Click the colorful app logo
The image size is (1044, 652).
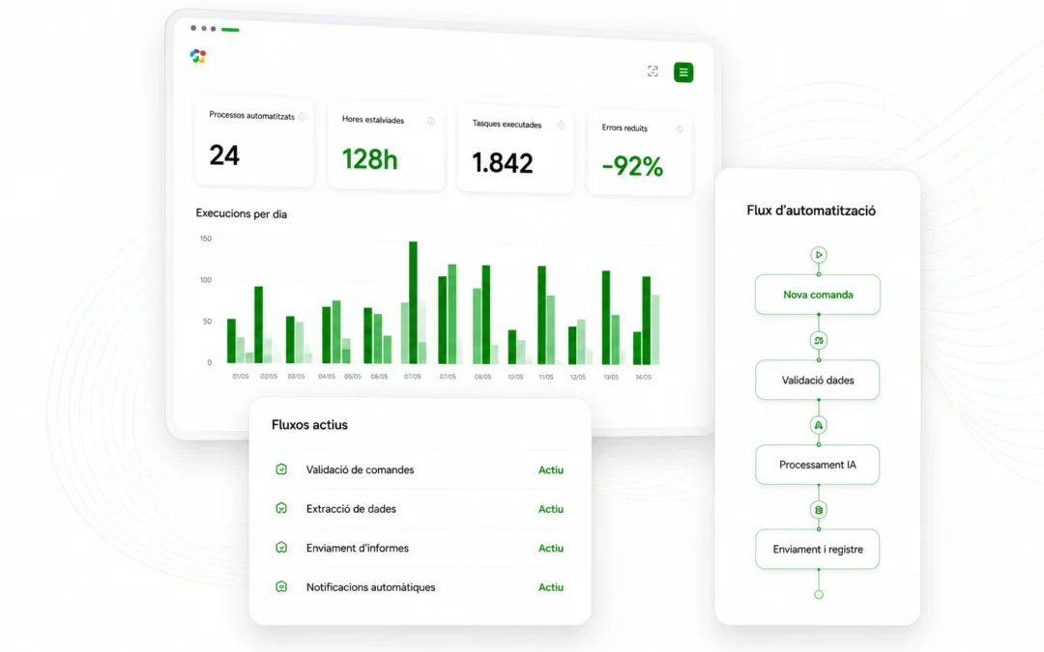click(198, 57)
